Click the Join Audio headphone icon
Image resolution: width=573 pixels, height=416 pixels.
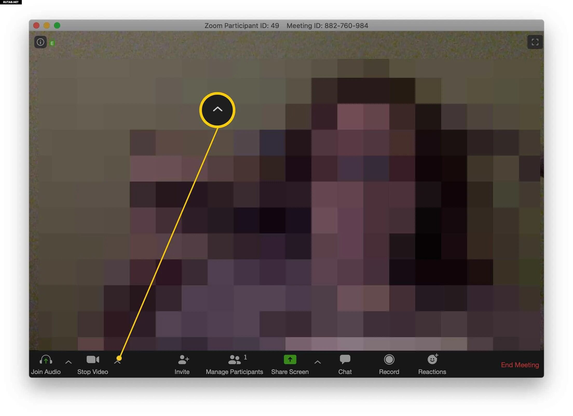46,360
